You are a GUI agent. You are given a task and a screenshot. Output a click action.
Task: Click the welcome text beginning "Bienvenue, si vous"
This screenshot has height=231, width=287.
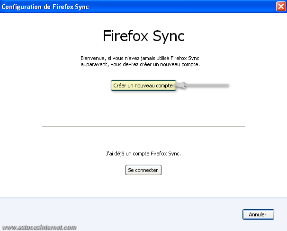140,61
